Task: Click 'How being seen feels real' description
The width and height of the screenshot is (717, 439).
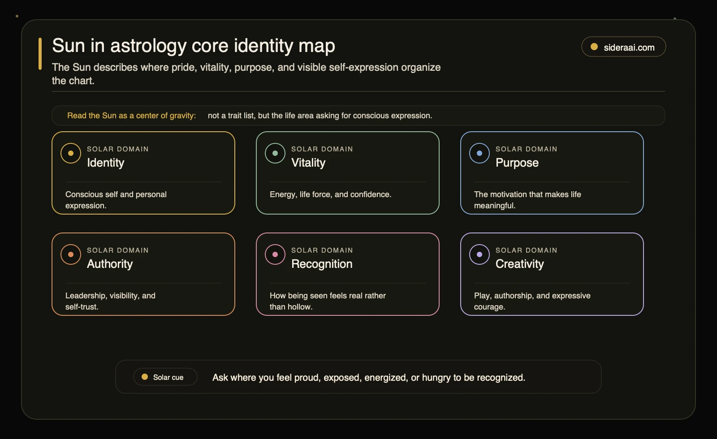Action: (x=328, y=301)
